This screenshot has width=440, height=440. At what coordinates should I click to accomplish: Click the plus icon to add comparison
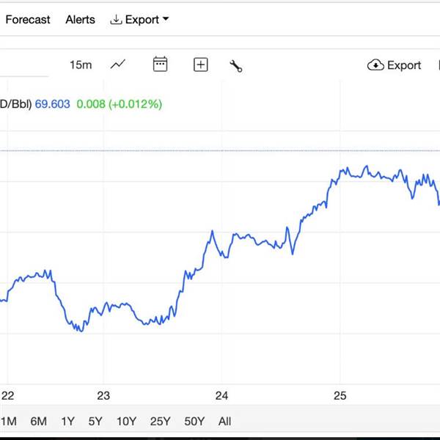point(201,65)
